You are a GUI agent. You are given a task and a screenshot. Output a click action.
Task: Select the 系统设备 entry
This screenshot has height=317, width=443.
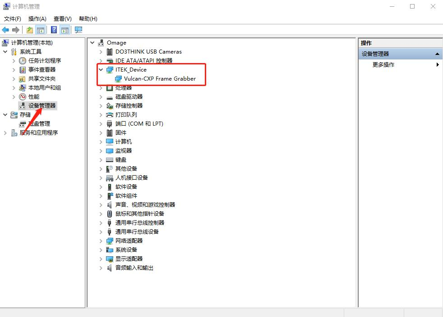pyautogui.click(x=126, y=250)
